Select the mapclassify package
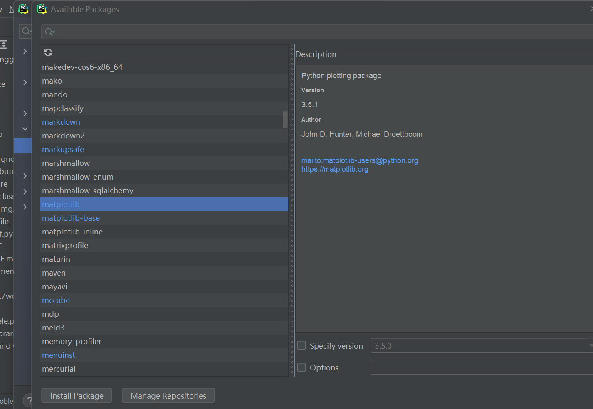 point(164,108)
